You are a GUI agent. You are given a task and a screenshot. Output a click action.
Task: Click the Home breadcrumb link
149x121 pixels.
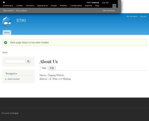[x=5, y=52]
